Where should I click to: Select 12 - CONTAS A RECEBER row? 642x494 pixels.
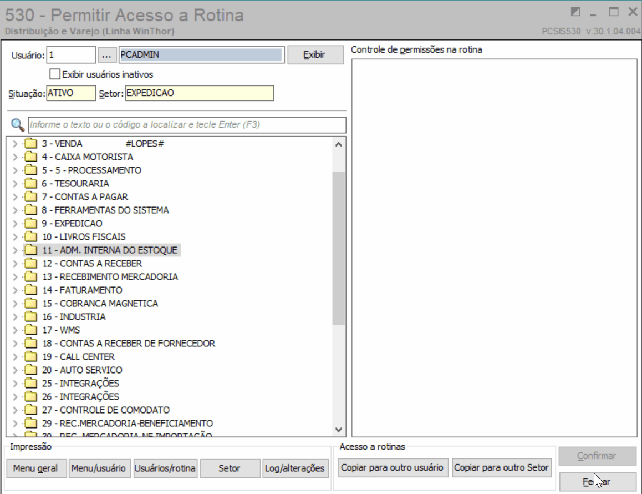(x=92, y=264)
